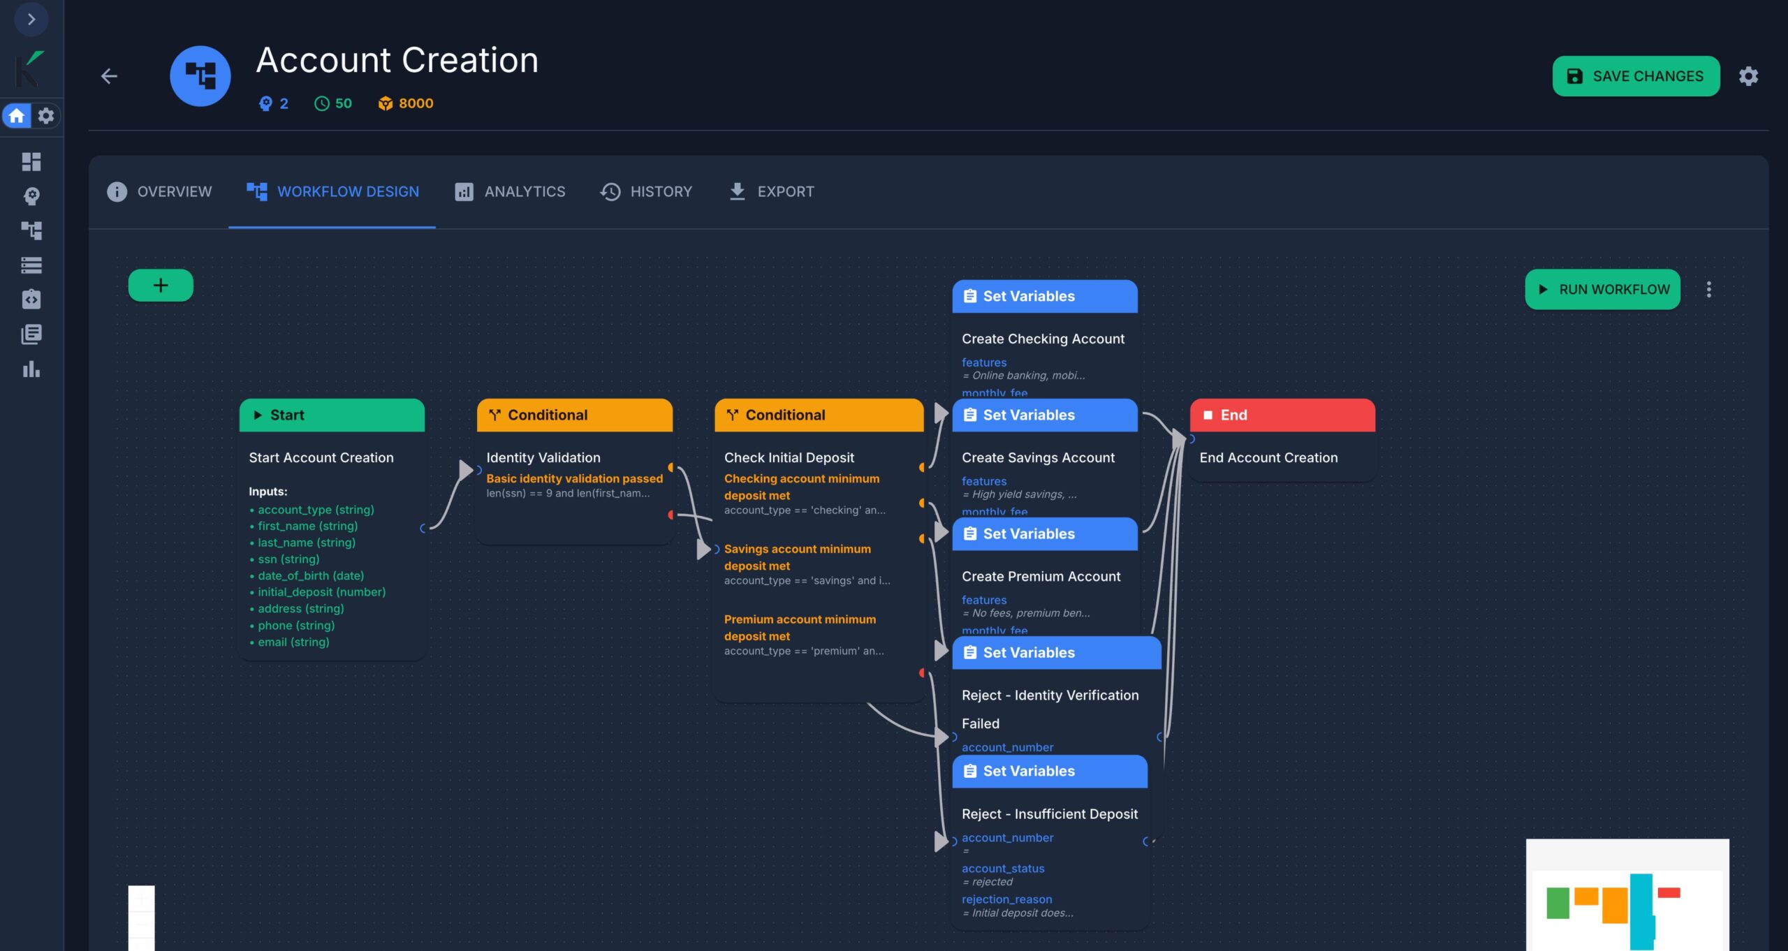Select the Identity Validation Conditional node header
The image size is (1788, 951).
[x=575, y=415]
